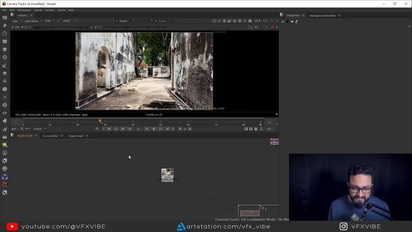The height and width of the screenshot is (232, 412).
Task: Toggle the region of interest icon
Action: click(250, 27)
